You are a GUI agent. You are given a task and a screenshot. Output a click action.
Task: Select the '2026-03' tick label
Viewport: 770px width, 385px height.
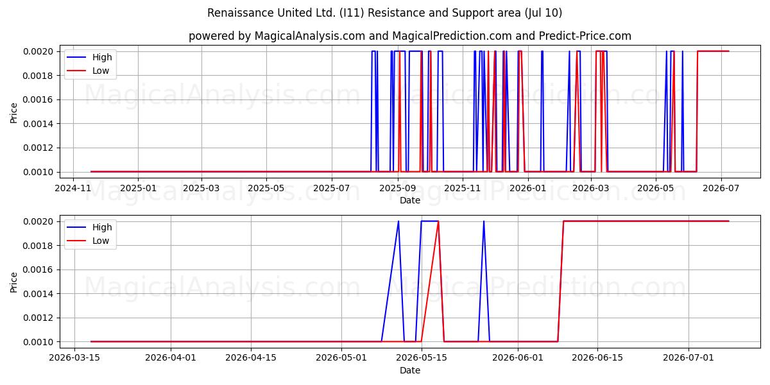coord(591,188)
